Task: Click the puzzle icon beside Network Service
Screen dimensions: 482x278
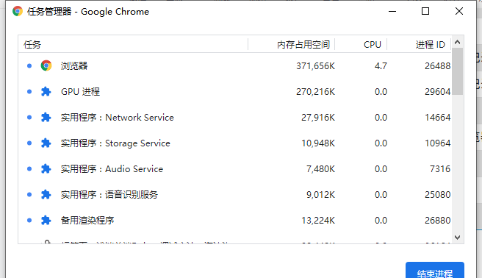Action: (46, 118)
